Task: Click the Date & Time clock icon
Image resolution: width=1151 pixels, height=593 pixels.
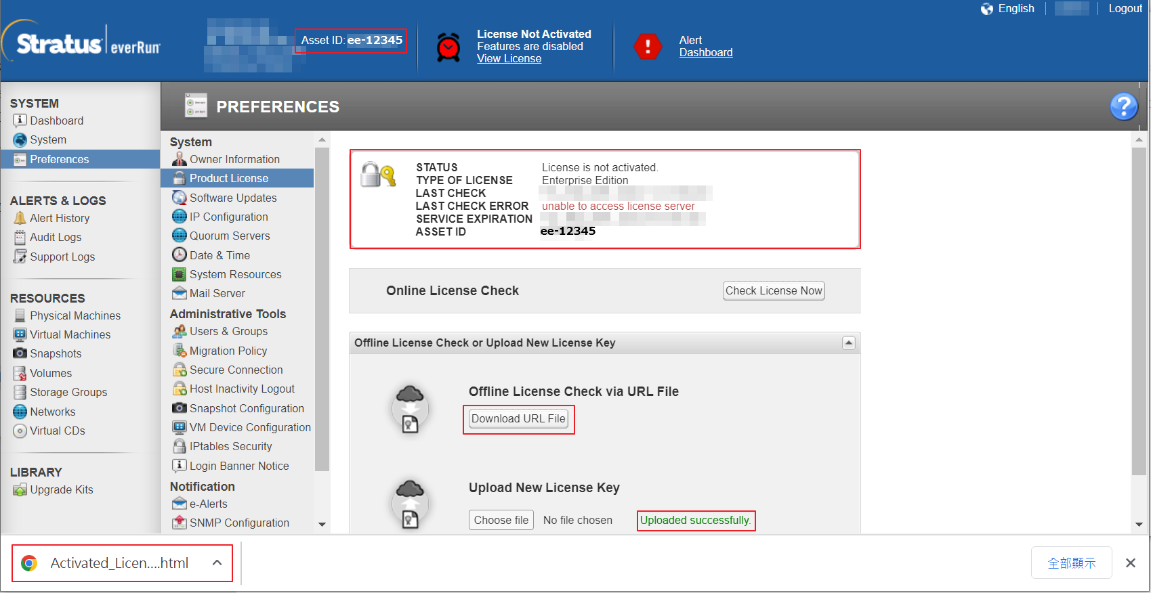Action: coord(179,255)
